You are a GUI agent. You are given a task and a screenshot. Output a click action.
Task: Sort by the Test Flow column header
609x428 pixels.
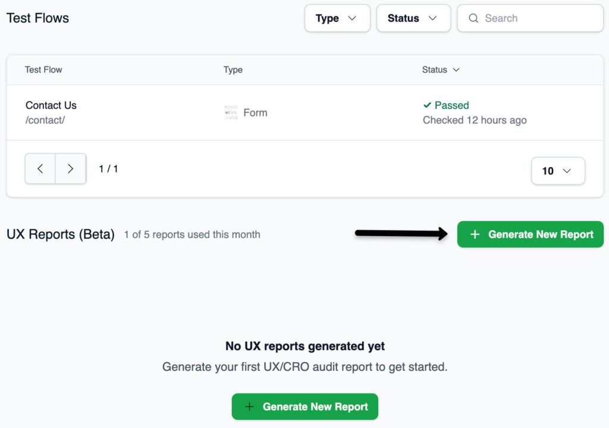tap(43, 70)
